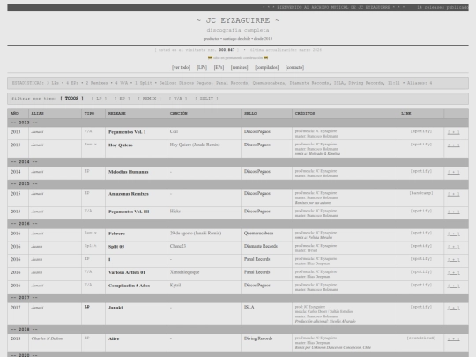The height and width of the screenshot is (357, 476).
Task: Open spotify link for Pegamentos Vol. III
Action: (x=421, y=211)
